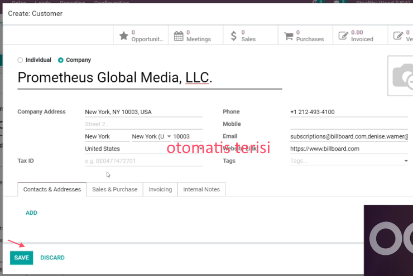The width and height of the screenshot is (413, 276).
Task: Expand the Tags dropdown arrow
Action: [406, 161]
